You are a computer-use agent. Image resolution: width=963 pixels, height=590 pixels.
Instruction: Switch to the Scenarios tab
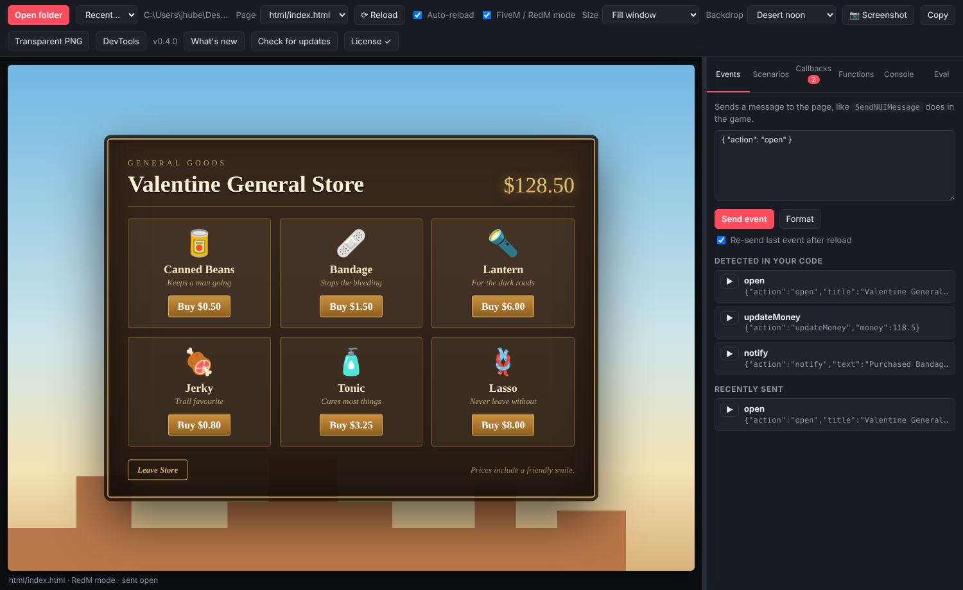point(770,74)
